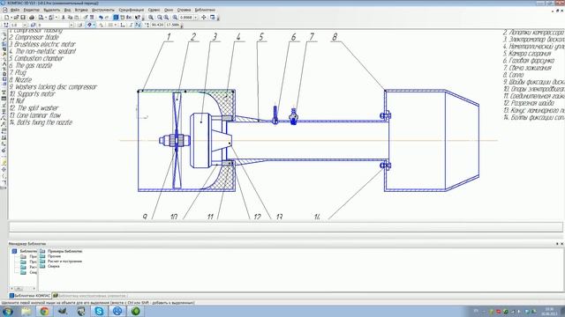Click the text '3. Brushless electric motor'
The width and height of the screenshot is (565, 317).
coord(42,44)
